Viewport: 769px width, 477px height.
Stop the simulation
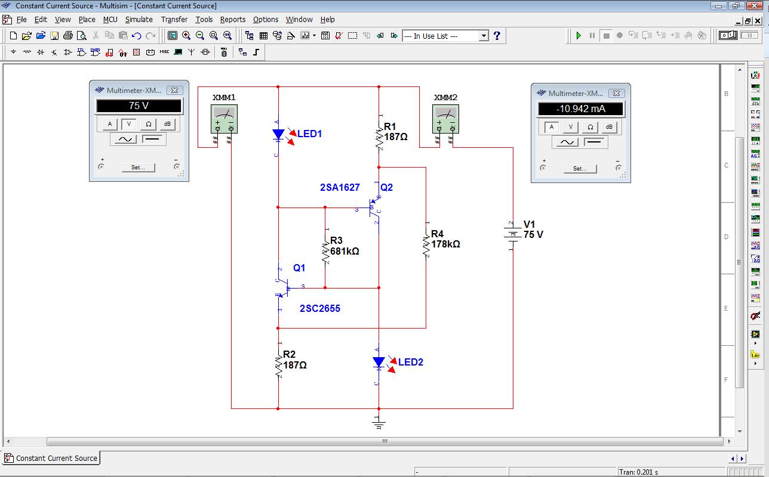pyautogui.click(x=606, y=36)
